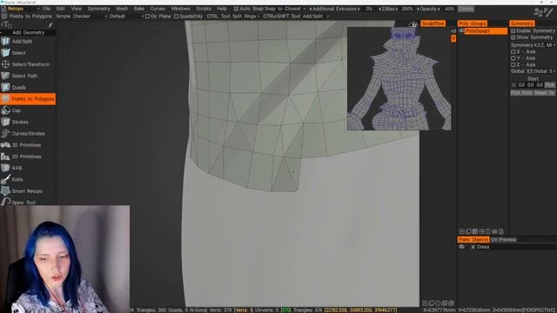Open the Global X,Y, Global S dropdown
Viewport: 557px width, 313px height.
533,71
